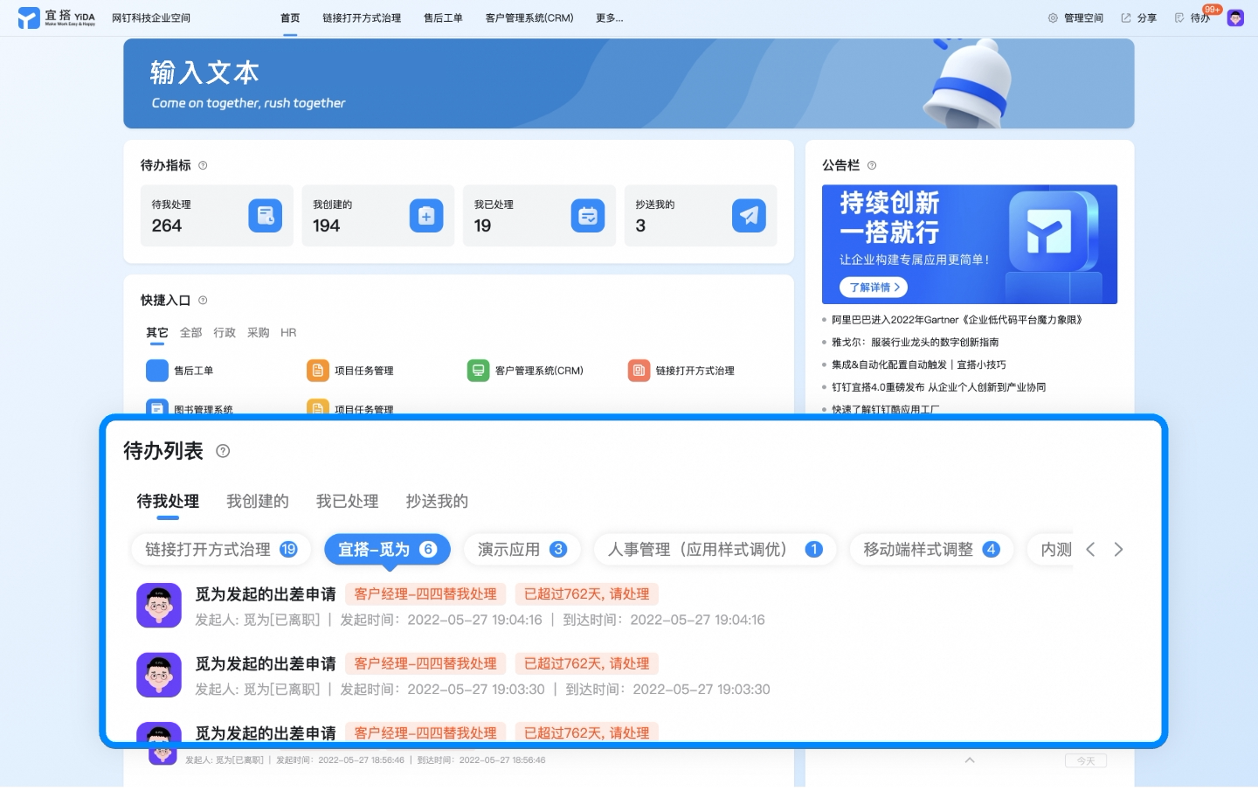
Task: Click the 抄送我的 paper plane icon
Action: pyautogui.click(x=749, y=216)
